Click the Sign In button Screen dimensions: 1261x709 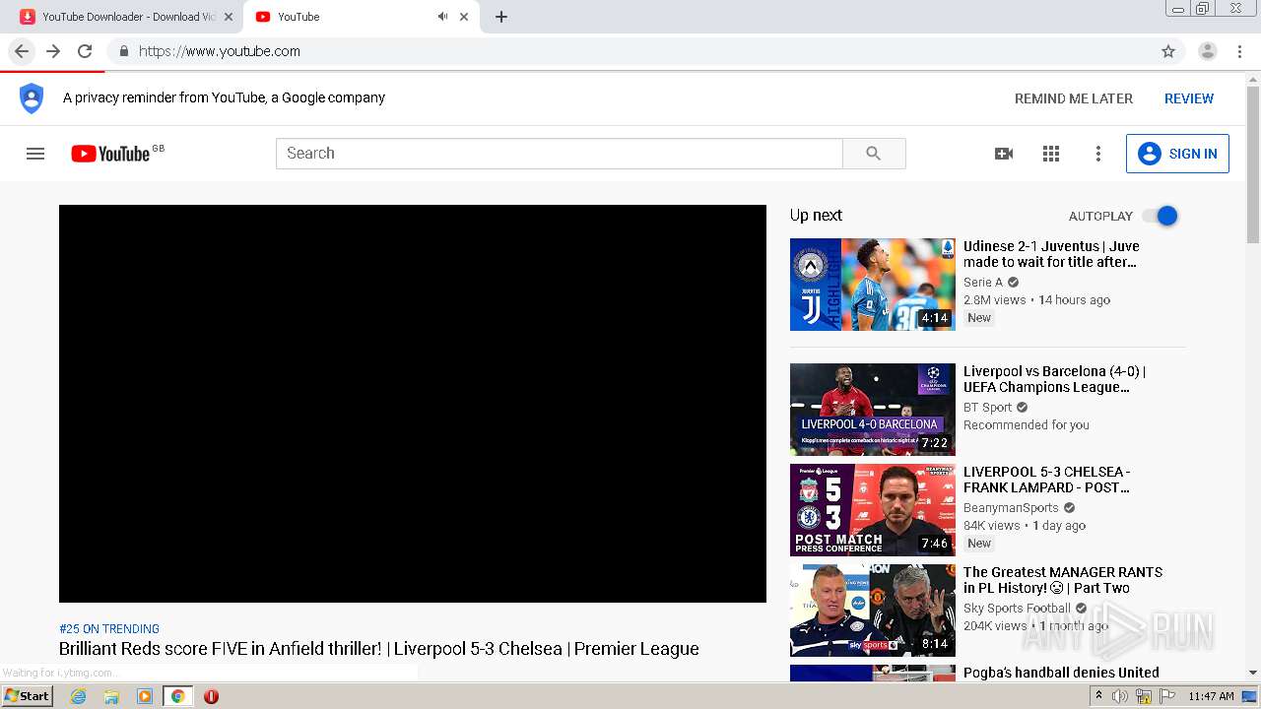click(x=1177, y=154)
